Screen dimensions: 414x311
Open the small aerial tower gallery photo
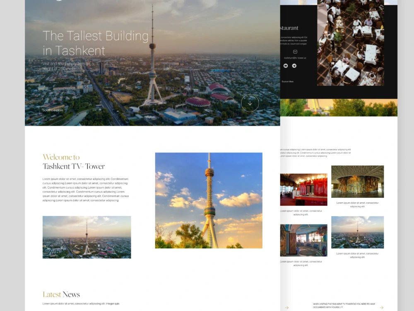tap(358, 233)
